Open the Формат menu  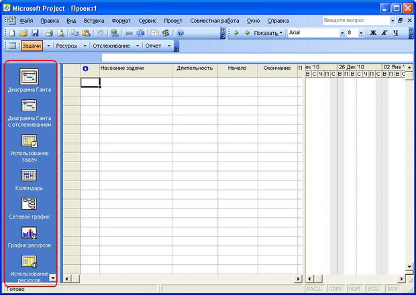click(x=121, y=21)
